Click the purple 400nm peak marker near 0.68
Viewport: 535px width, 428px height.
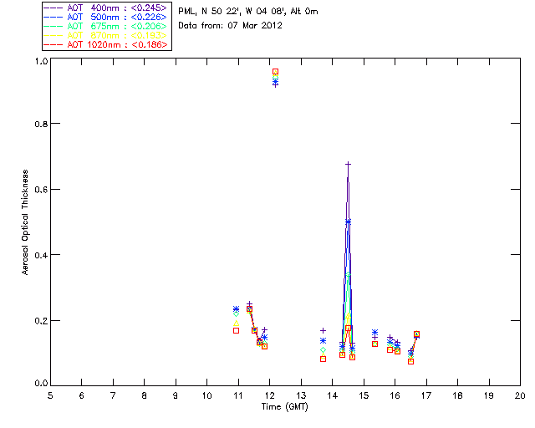pos(348,164)
